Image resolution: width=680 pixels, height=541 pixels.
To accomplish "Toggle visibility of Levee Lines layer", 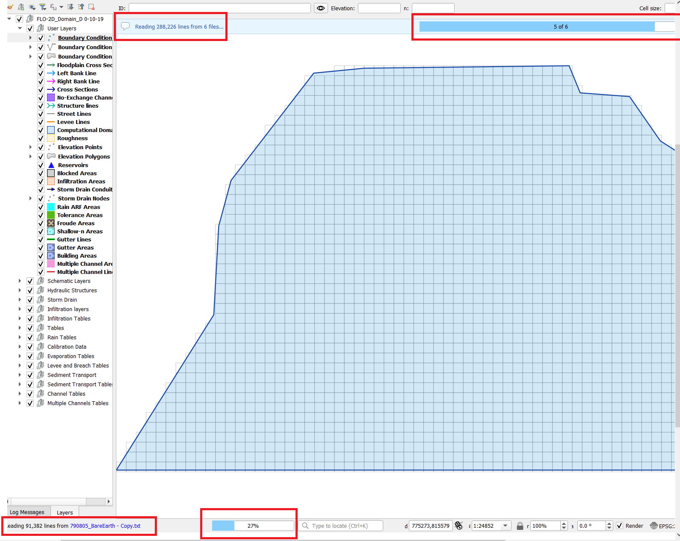I will [x=41, y=122].
